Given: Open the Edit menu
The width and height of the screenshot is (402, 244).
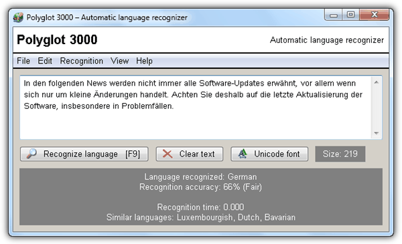Looking at the screenshot, I should click(45, 61).
